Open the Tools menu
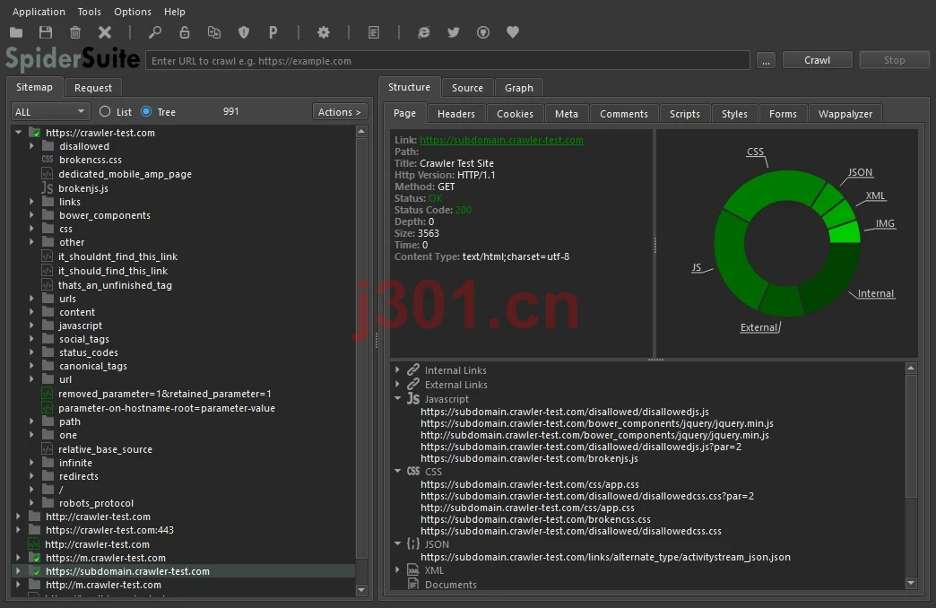The image size is (936, 608). pyautogui.click(x=89, y=12)
